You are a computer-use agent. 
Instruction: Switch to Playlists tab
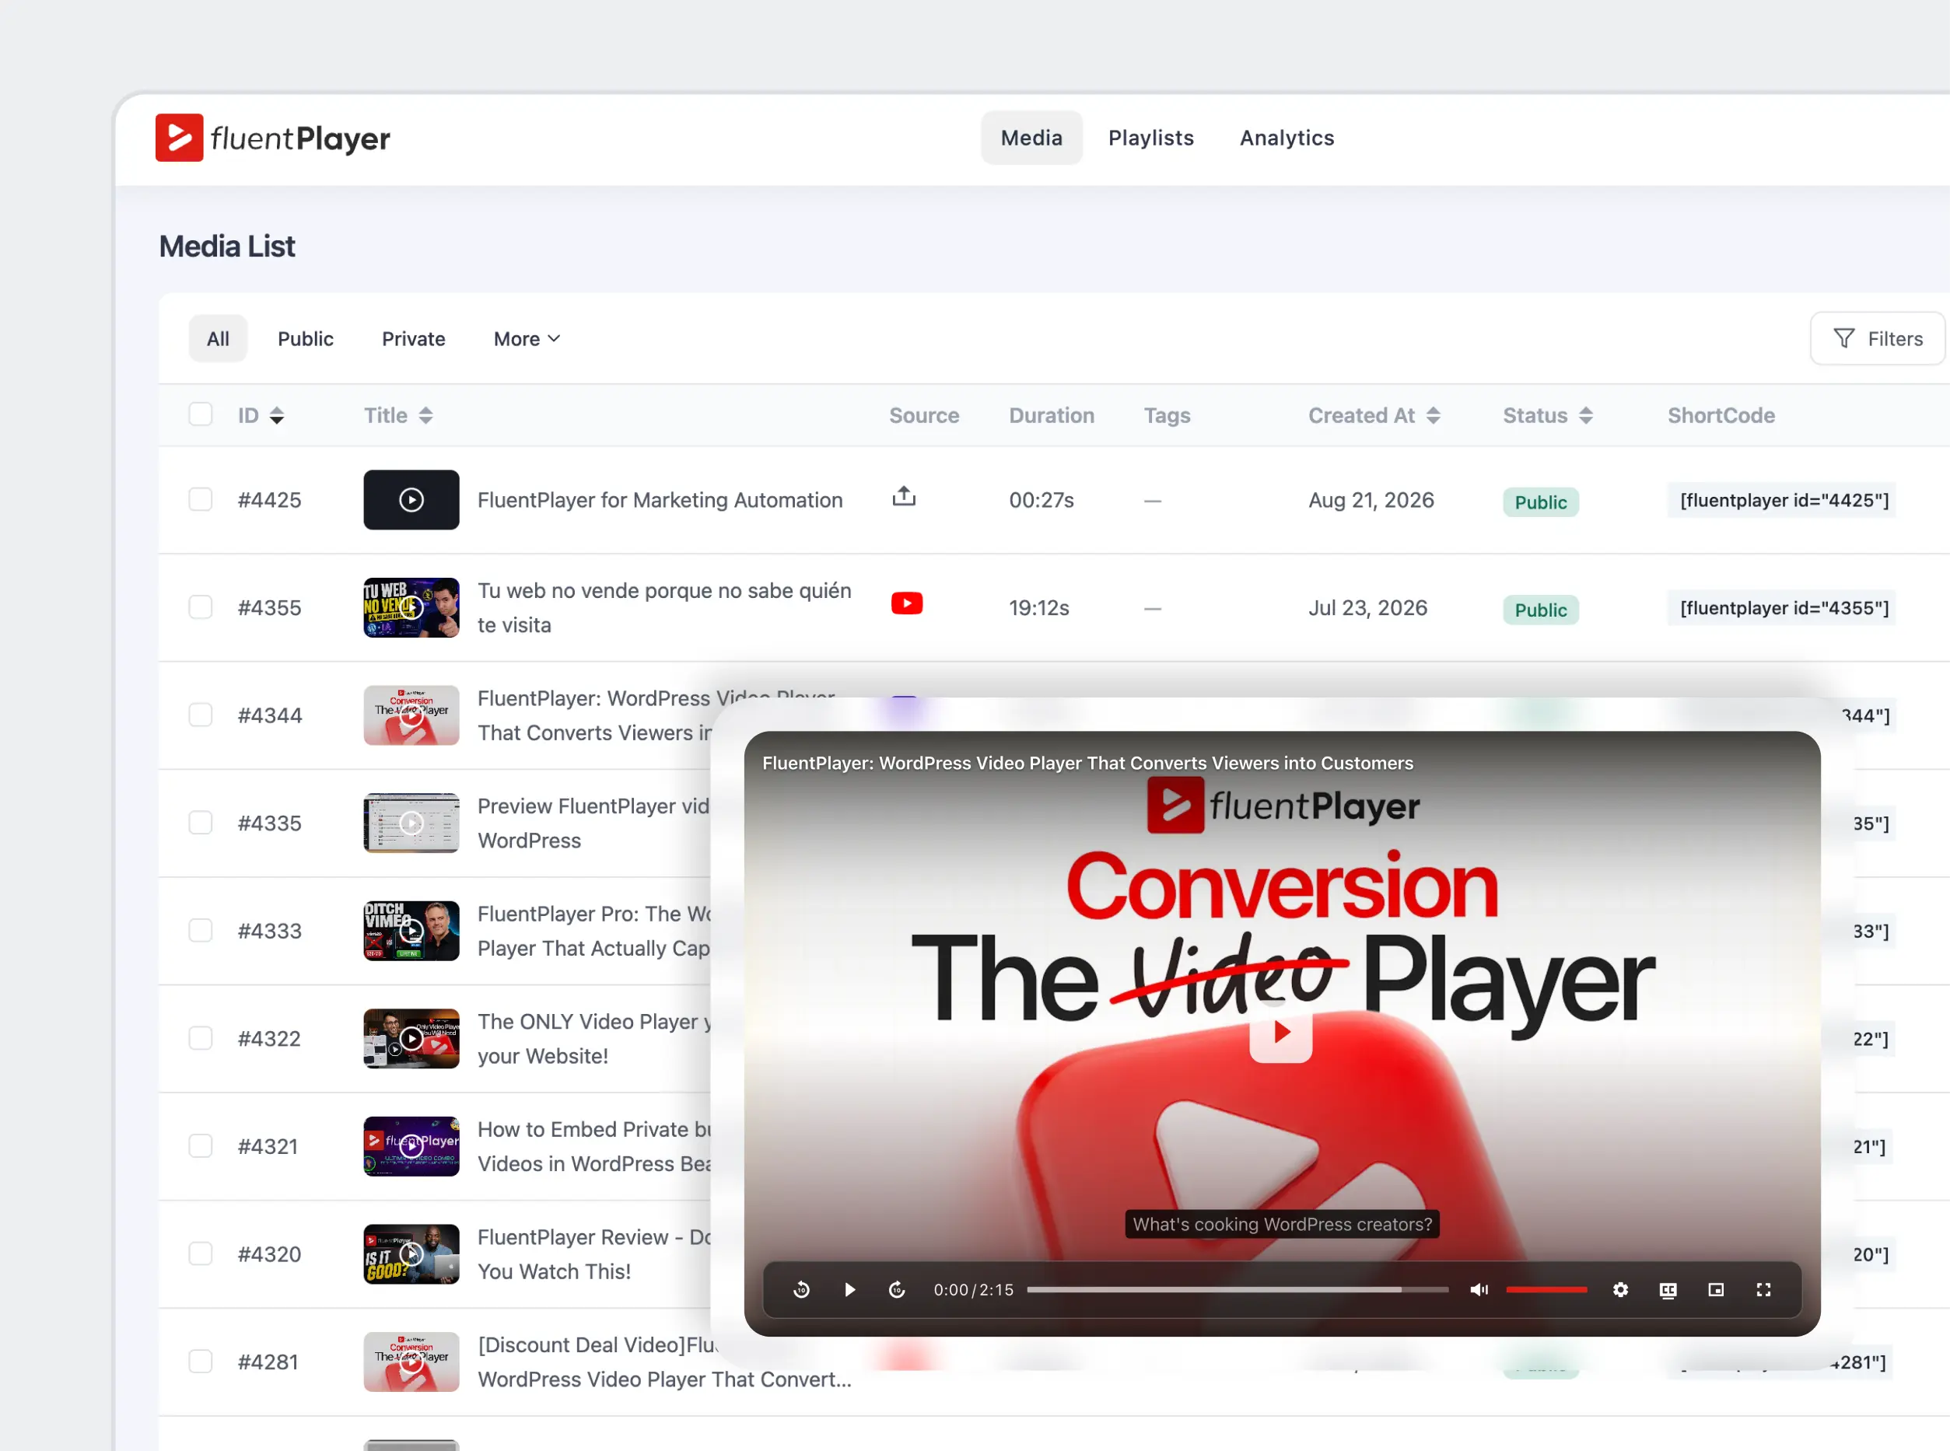[1150, 138]
